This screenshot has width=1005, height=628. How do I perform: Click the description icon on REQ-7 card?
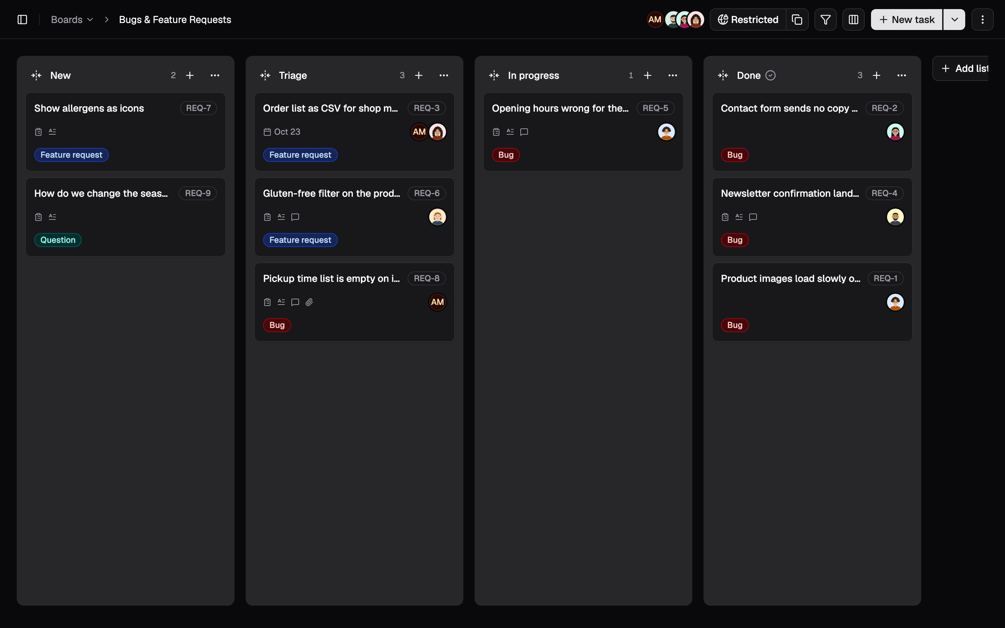click(x=52, y=132)
